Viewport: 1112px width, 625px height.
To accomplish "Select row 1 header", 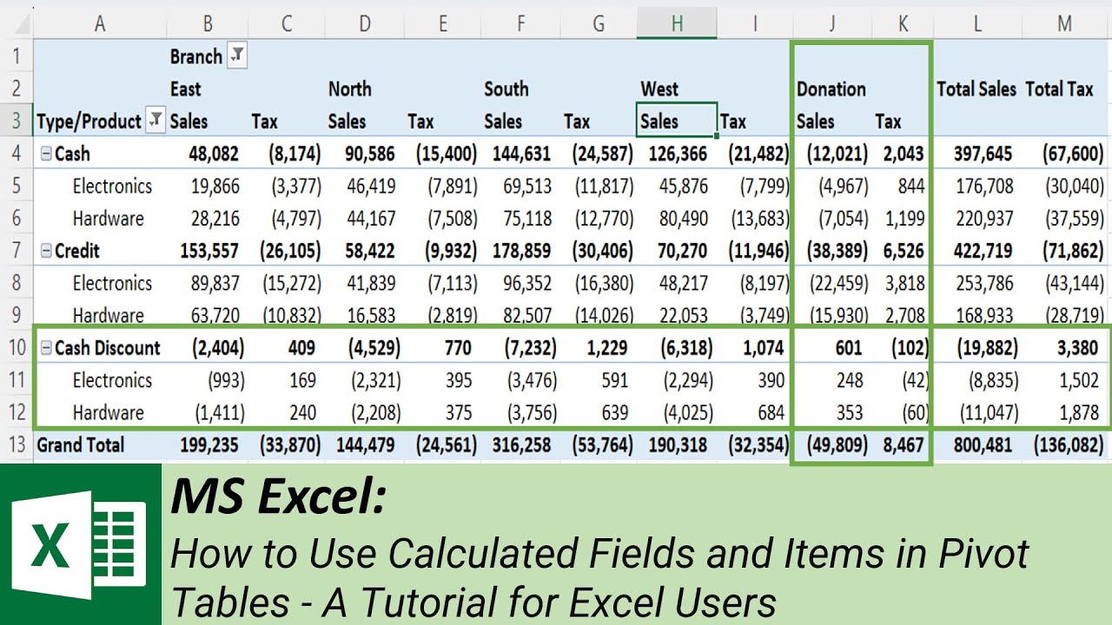I will (17, 56).
